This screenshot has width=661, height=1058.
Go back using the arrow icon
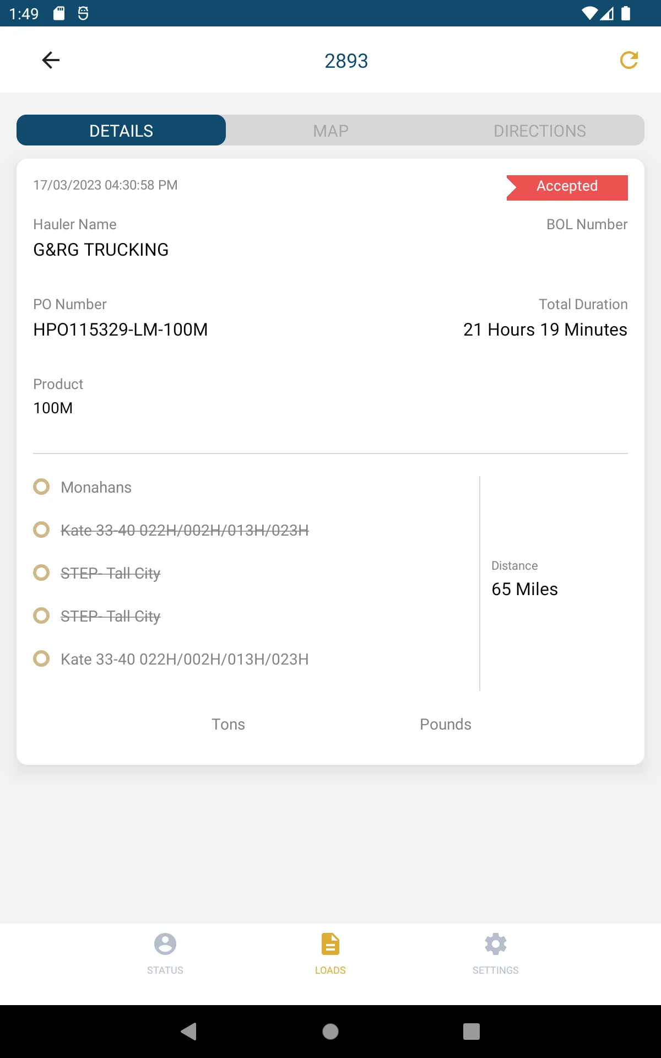point(51,60)
